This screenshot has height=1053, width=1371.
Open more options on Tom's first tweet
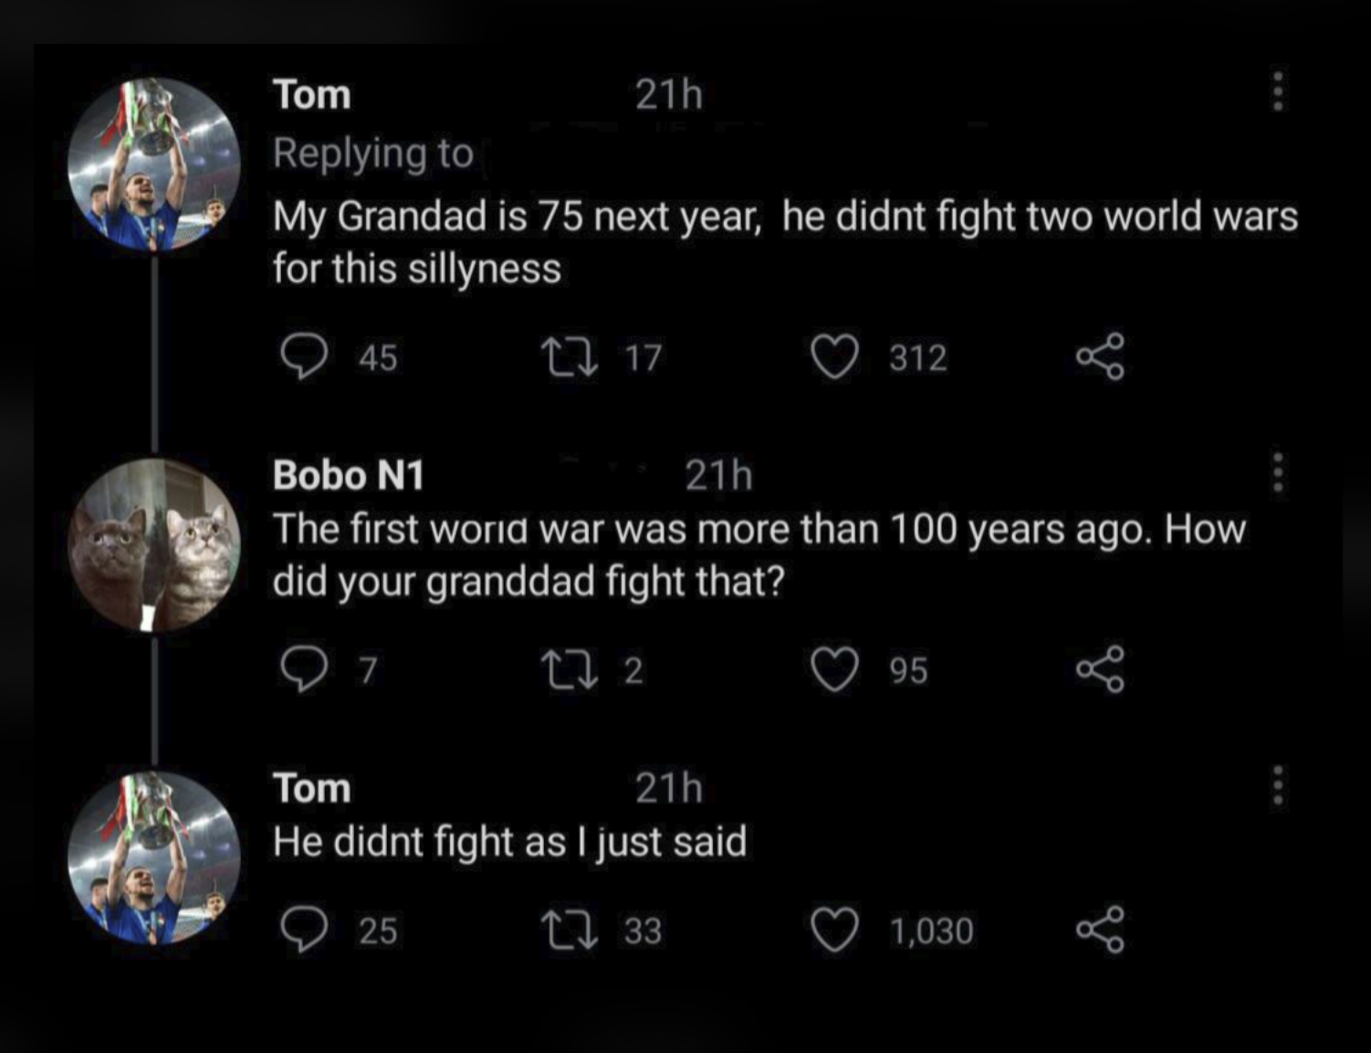pyautogui.click(x=1278, y=91)
